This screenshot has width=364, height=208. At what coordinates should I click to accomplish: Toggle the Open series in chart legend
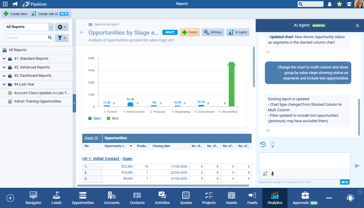pos(95,118)
